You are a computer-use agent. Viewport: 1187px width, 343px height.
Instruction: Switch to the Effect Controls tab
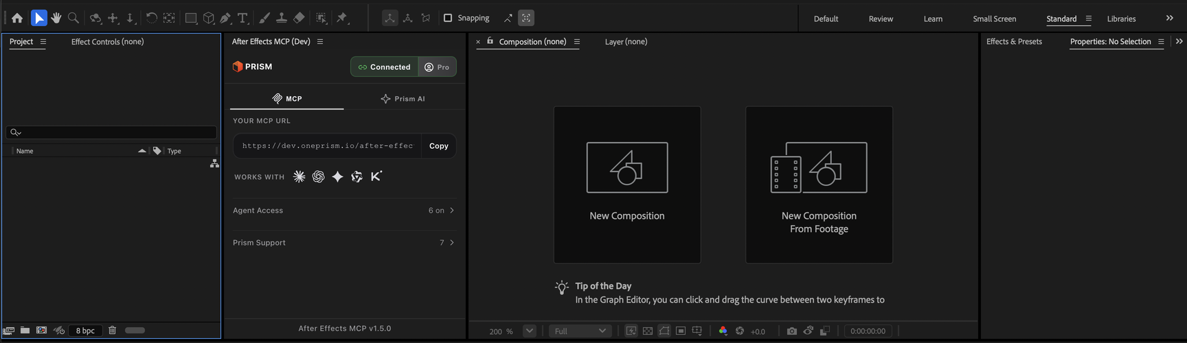(108, 42)
